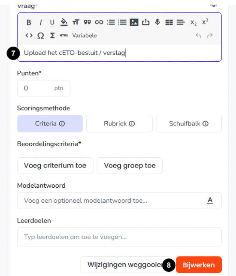Insert a table using grid icon
236x276 pixels.
click(169, 22)
